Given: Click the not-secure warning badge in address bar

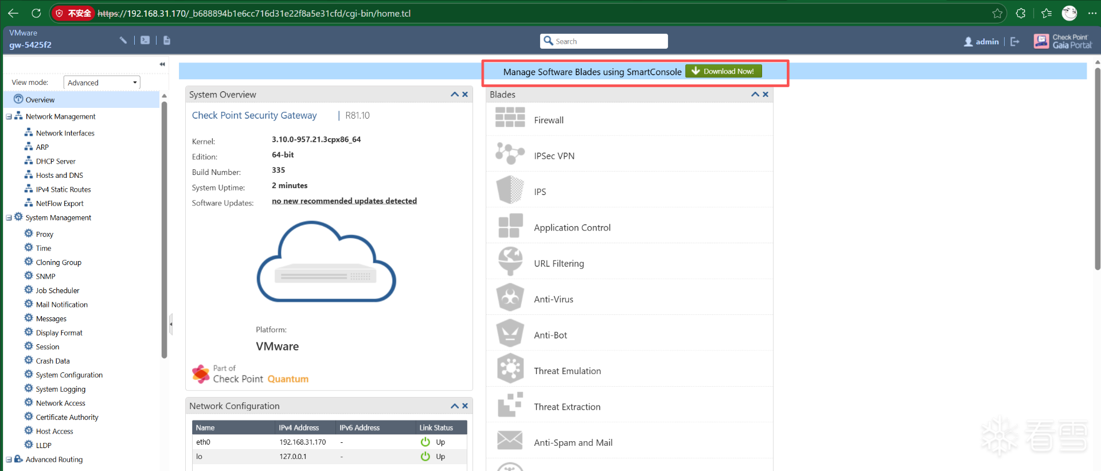Looking at the screenshot, I should (73, 13).
